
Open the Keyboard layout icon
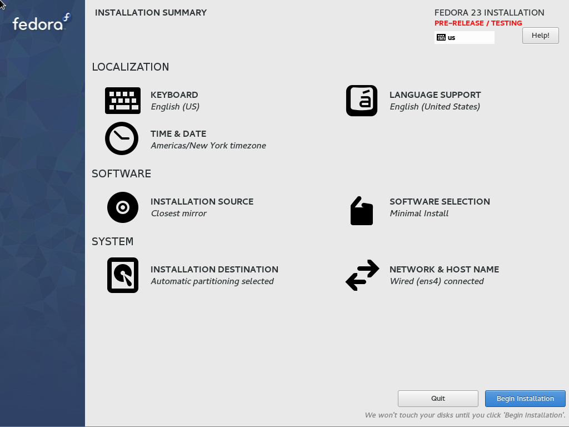[x=123, y=101]
